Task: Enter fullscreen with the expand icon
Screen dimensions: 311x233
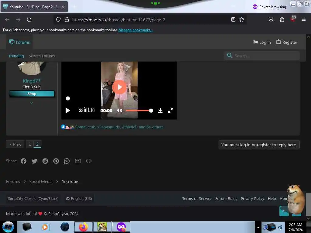Action: 171,110
